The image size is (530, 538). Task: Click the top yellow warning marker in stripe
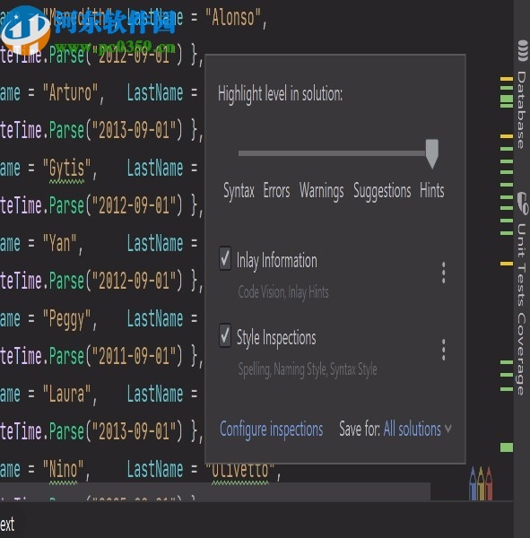tap(507, 79)
